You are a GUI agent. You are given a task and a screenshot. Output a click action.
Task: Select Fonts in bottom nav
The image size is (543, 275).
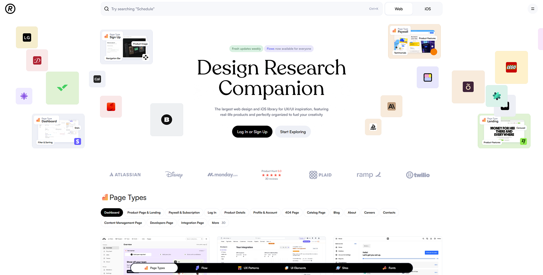(x=389, y=268)
